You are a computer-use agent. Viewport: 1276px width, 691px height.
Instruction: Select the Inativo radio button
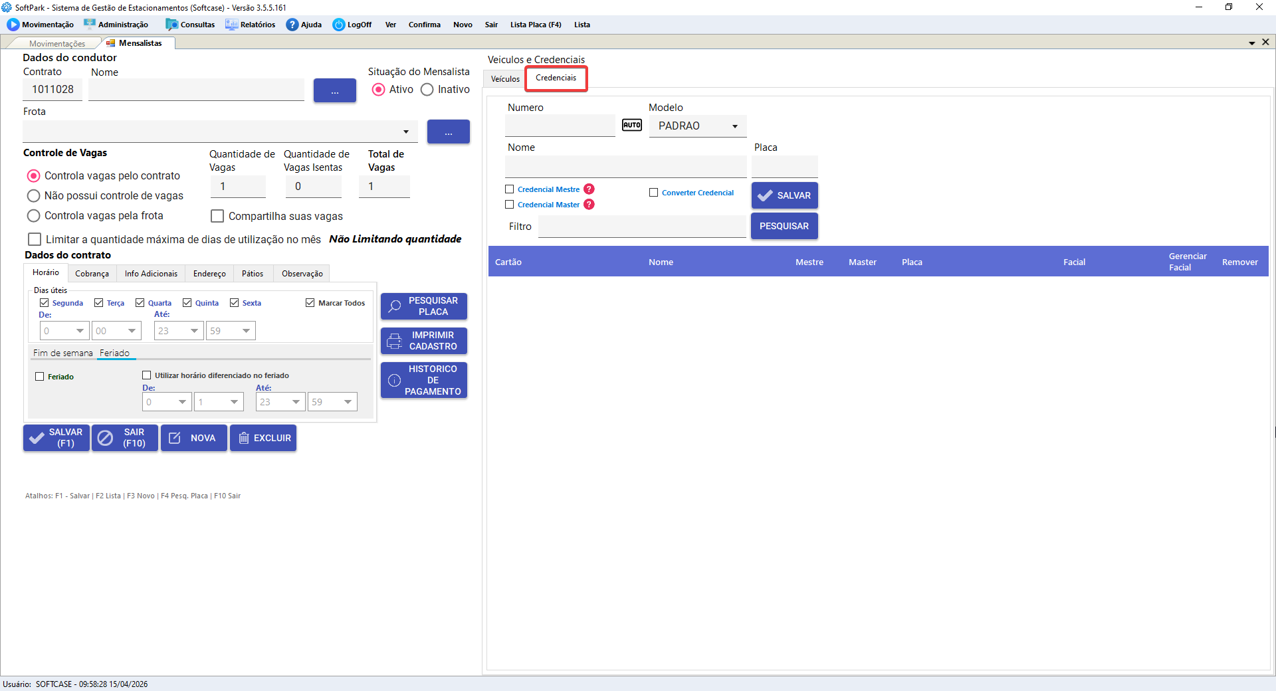click(x=427, y=90)
